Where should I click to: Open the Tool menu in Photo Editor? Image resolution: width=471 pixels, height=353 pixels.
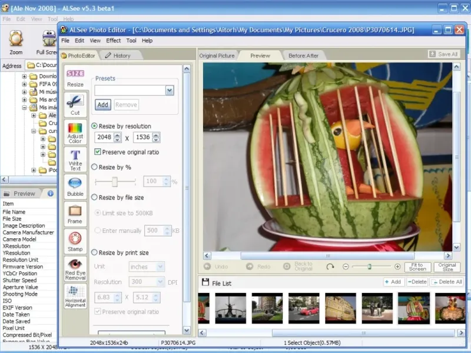pyautogui.click(x=131, y=41)
